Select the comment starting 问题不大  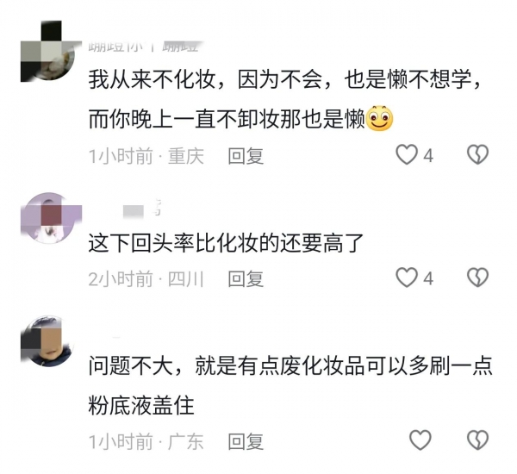pos(290,385)
